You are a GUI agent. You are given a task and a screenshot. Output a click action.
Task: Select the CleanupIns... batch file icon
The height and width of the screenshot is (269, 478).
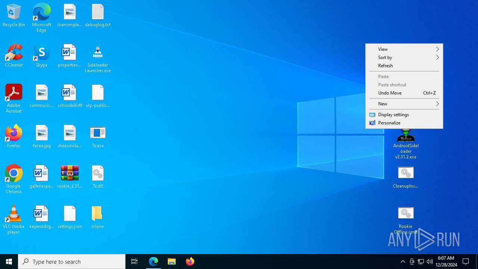point(406,177)
